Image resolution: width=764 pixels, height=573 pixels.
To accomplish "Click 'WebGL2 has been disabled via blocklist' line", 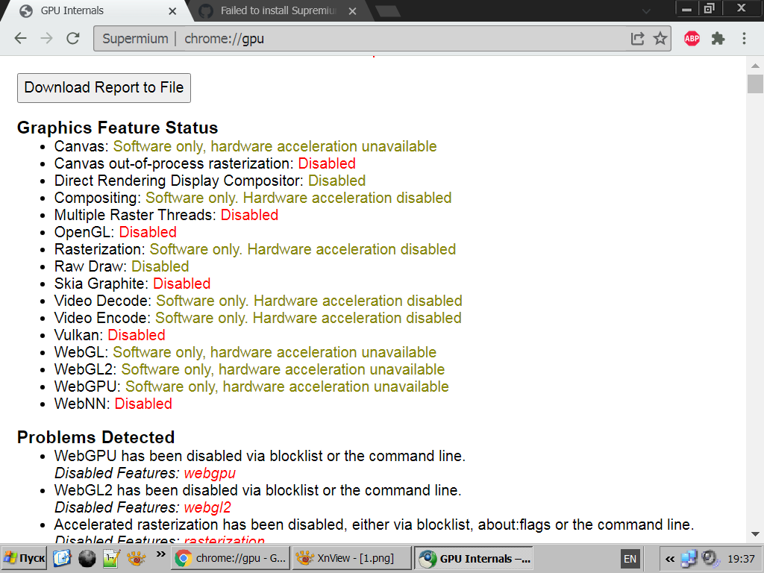I will (x=257, y=490).
